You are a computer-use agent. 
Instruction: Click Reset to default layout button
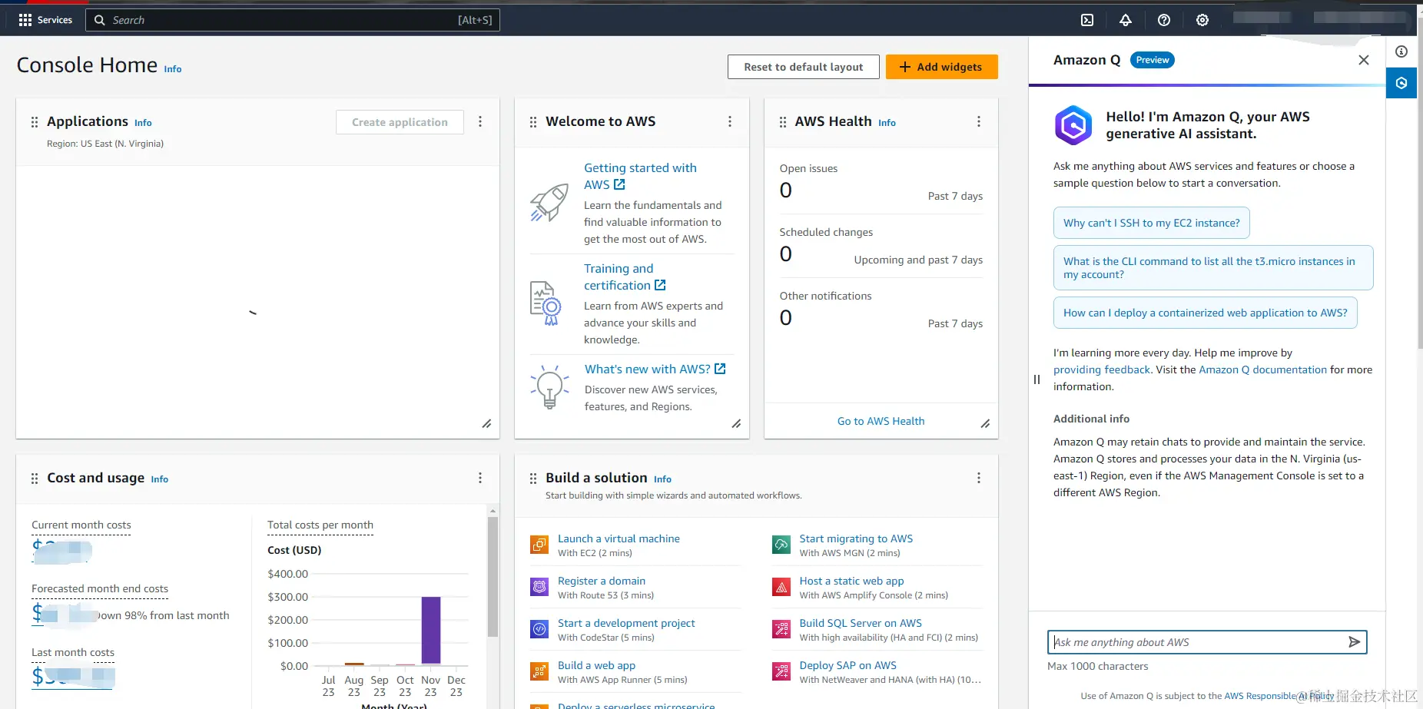[x=804, y=67]
